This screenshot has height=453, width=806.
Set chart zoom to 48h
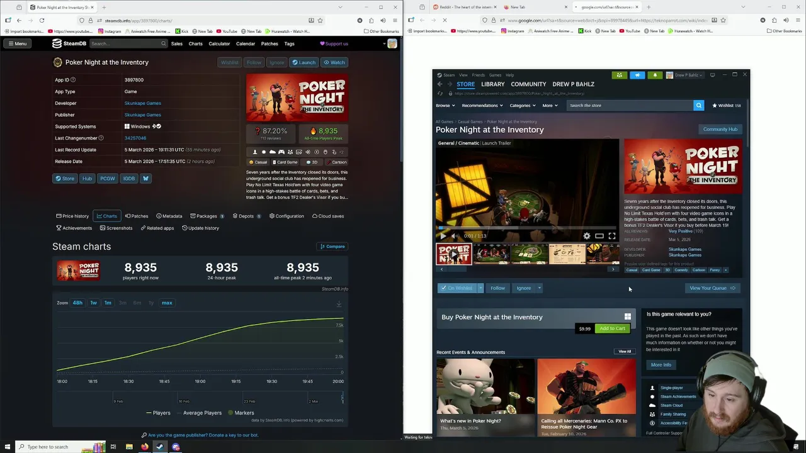pos(77,303)
